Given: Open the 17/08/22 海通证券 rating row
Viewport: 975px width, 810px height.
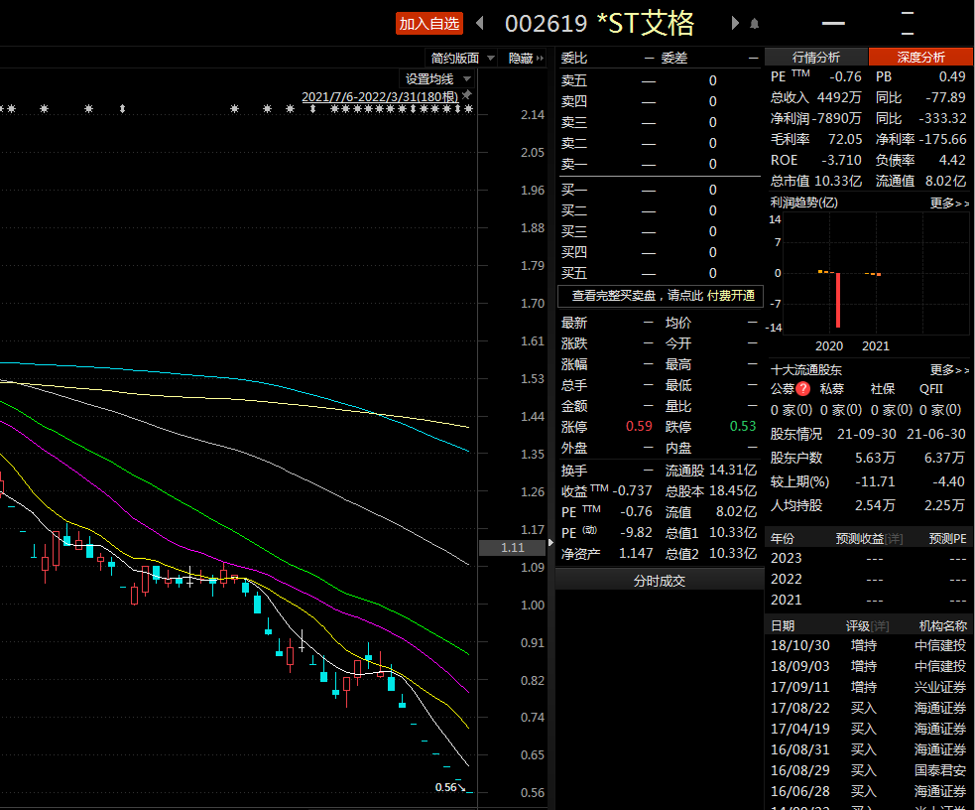Looking at the screenshot, I should point(869,708).
